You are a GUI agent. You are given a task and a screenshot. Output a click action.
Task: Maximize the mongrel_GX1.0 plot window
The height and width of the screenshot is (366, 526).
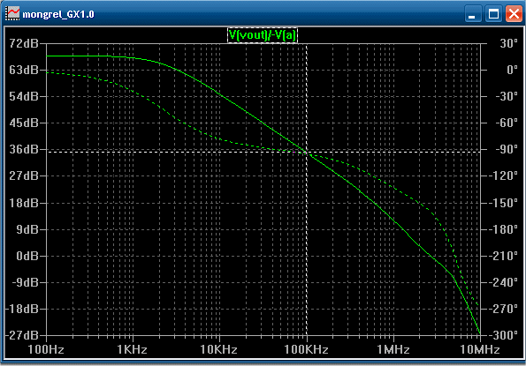[x=493, y=14]
